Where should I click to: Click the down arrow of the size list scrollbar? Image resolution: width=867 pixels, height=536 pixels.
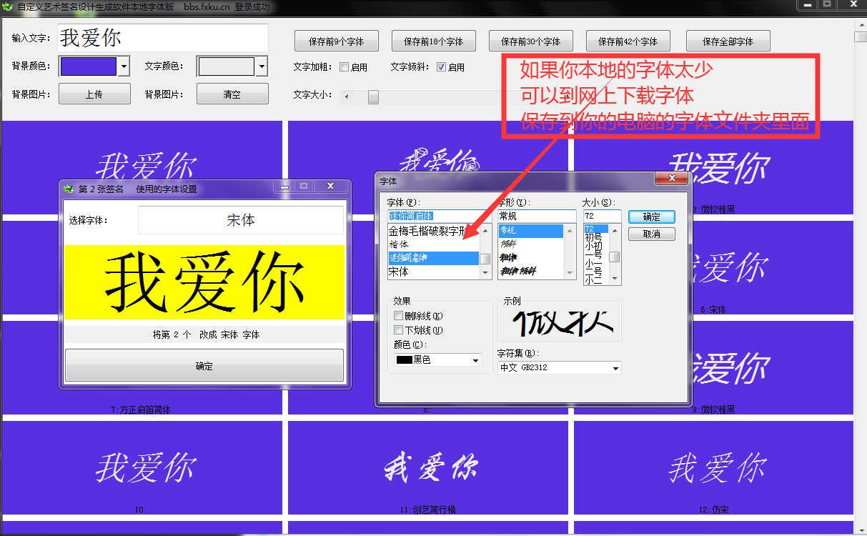[x=615, y=279]
